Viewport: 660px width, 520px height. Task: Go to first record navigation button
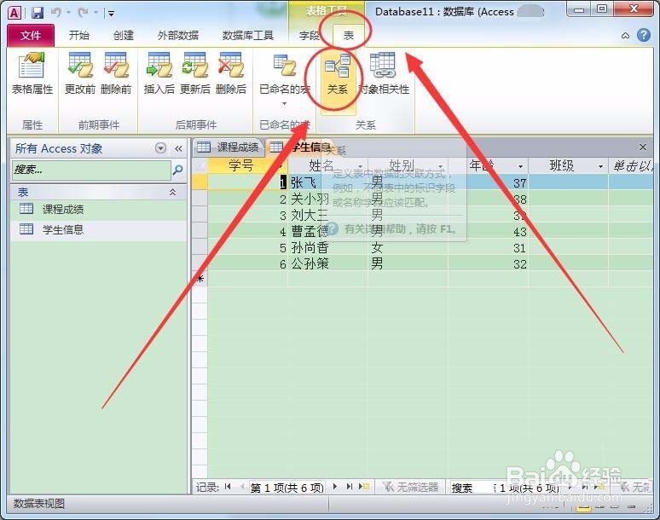point(228,487)
